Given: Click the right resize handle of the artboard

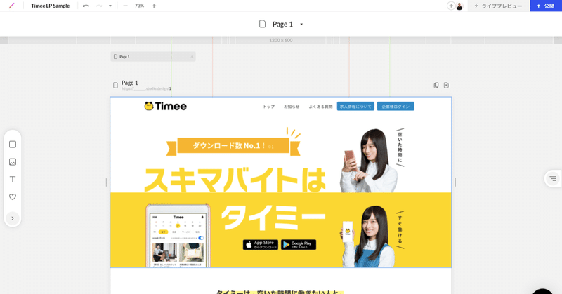Looking at the screenshot, I should [455, 182].
